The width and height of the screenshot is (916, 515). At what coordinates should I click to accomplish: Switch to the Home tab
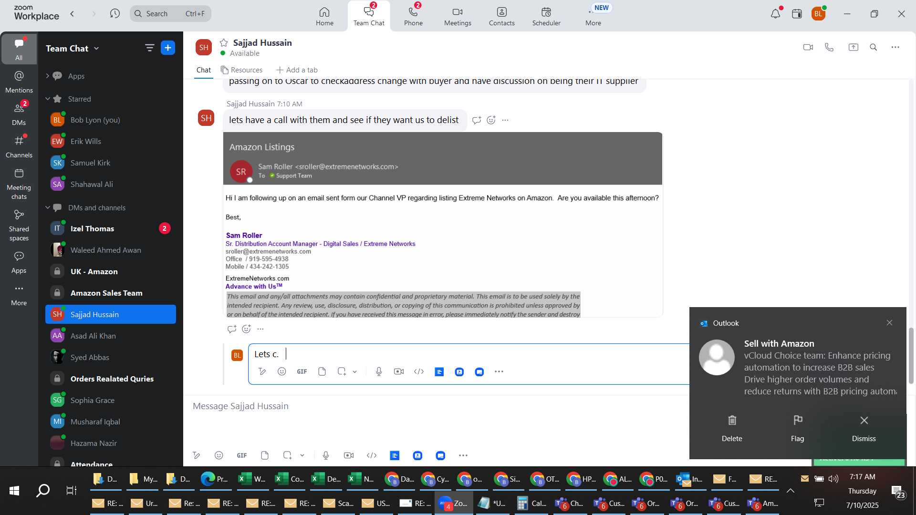pos(324,16)
